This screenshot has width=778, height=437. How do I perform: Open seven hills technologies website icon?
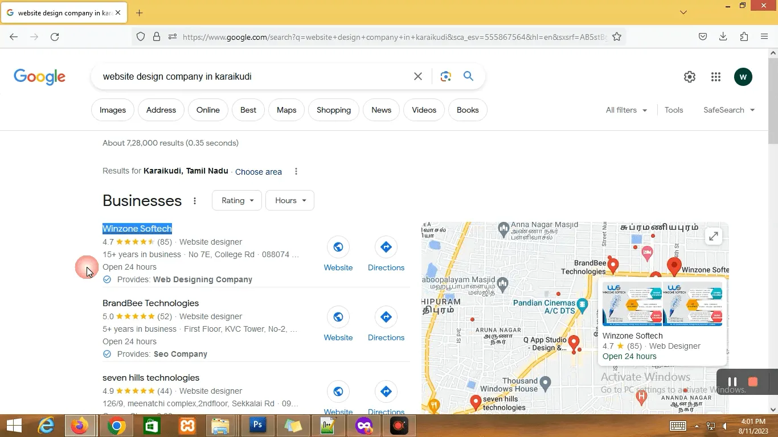click(338, 391)
